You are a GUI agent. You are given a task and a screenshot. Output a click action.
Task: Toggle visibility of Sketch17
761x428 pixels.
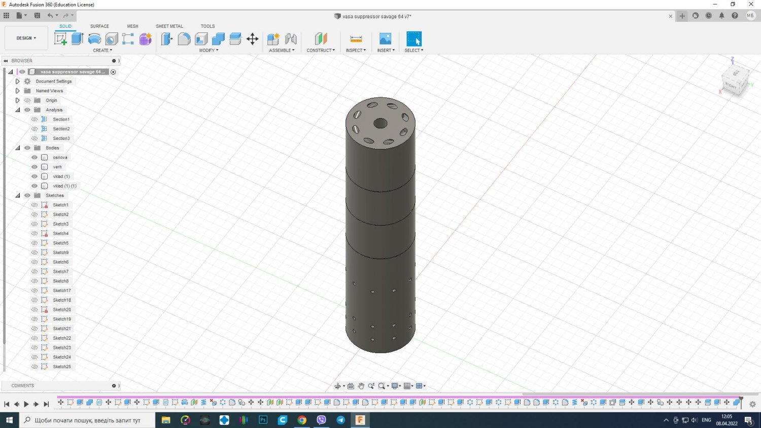pyautogui.click(x=34, y=291)
